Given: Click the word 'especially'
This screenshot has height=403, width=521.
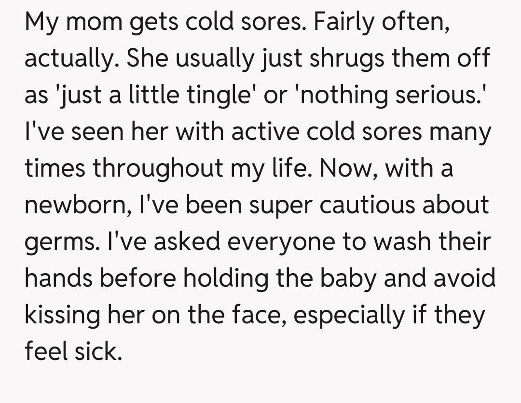Looking at the screenshot, I should (x=345, y=315).
